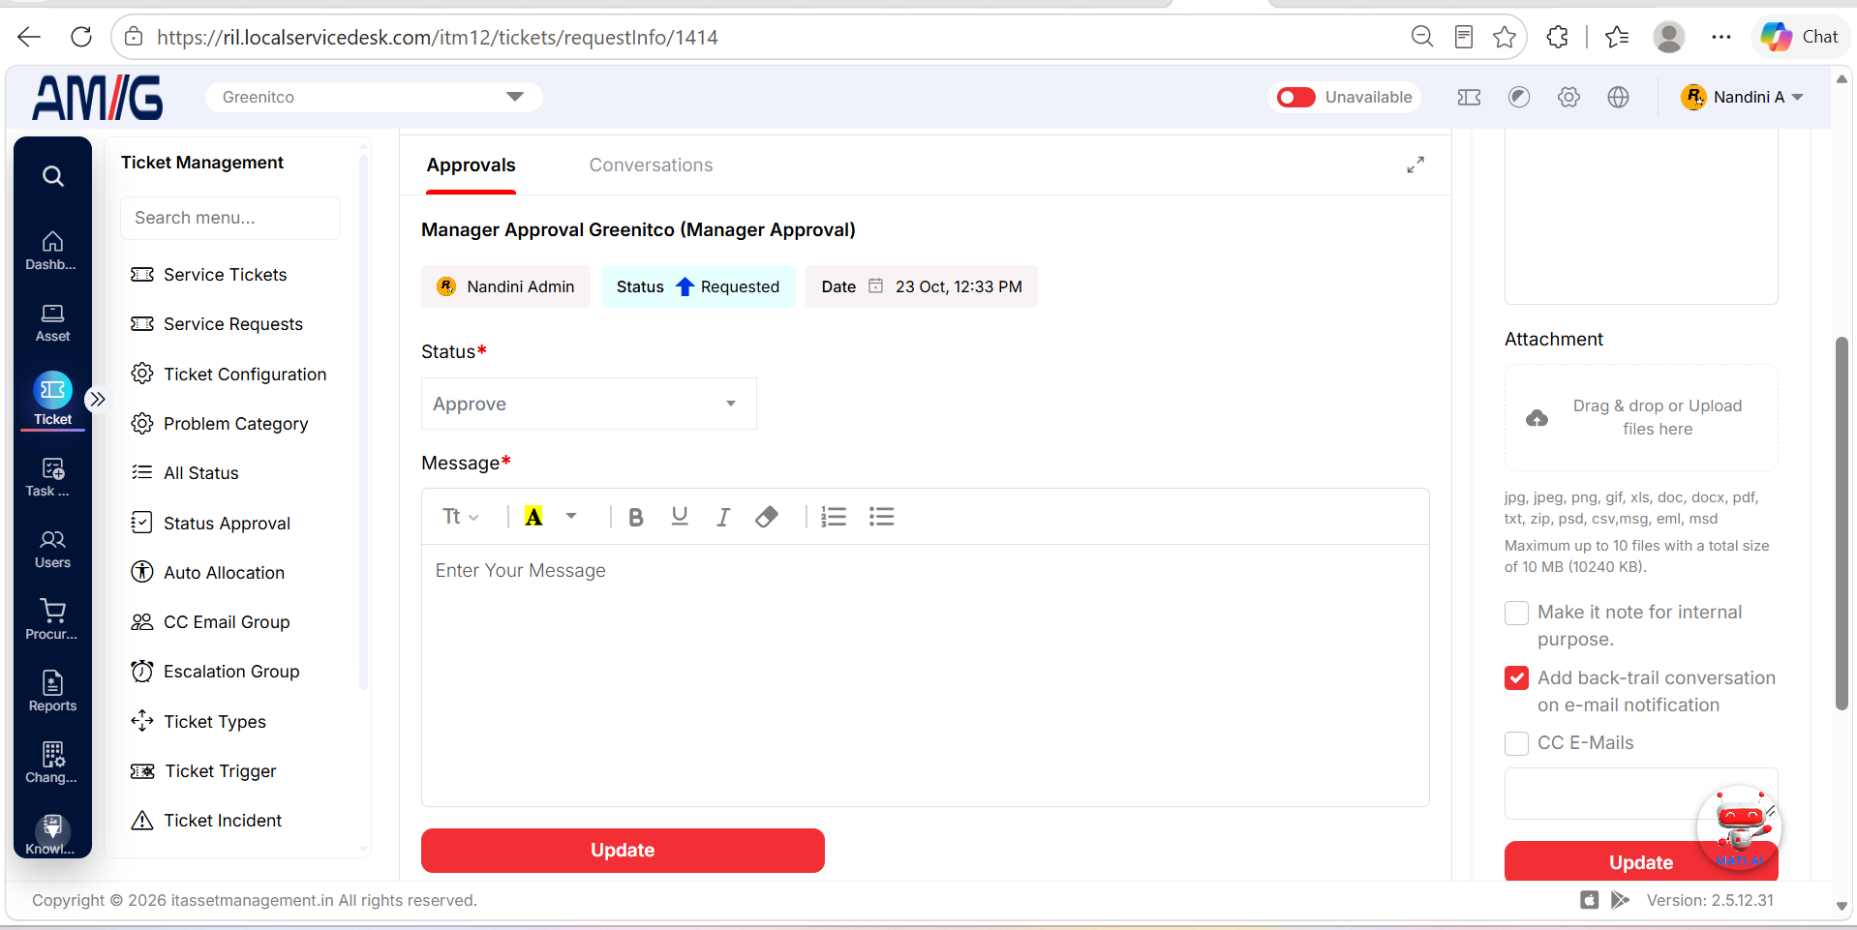Click the globe language icon
This screenshot has width=1857, height=930.
point(1618,97)
